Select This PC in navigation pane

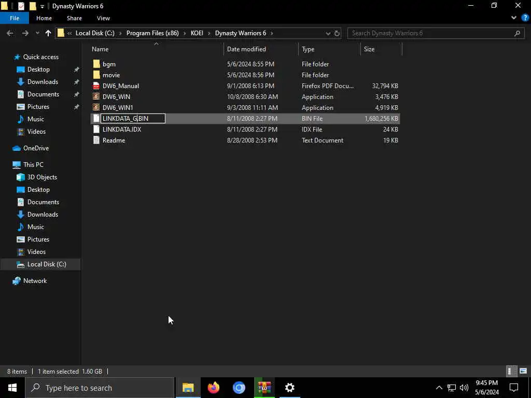[x=33, y=165]
